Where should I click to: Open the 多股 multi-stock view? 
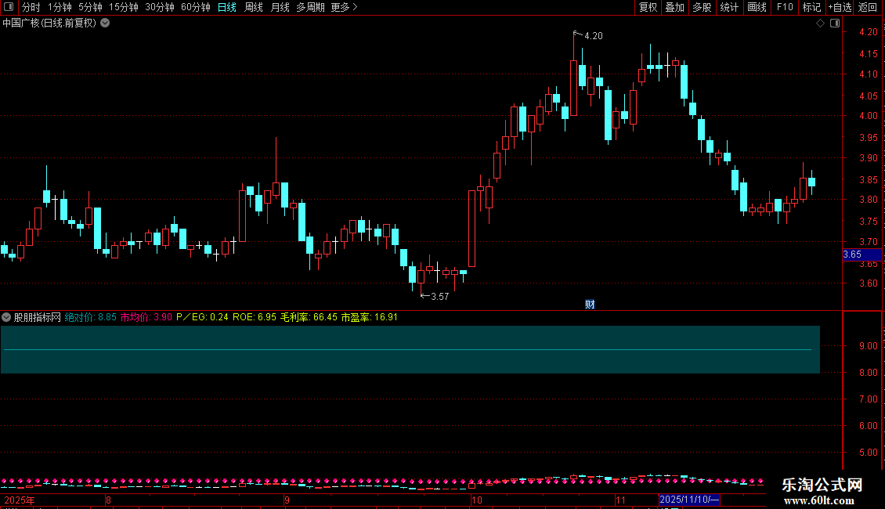[x=702, y=7]
